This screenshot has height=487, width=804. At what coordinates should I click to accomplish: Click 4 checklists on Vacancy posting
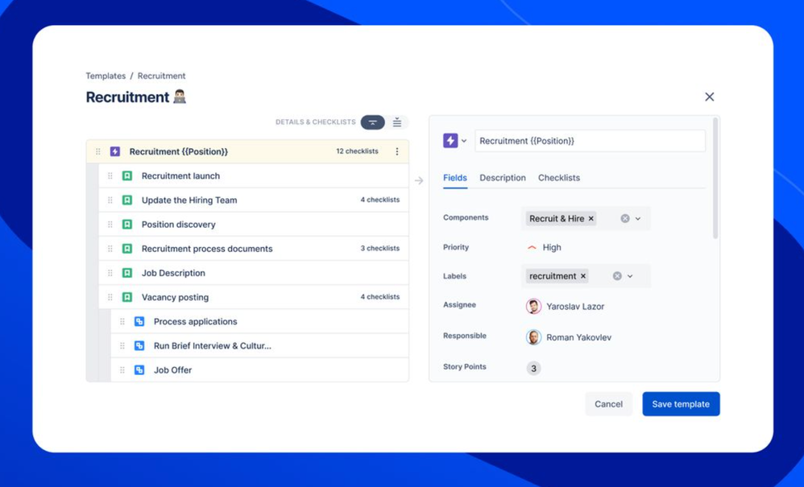[380, 297]
